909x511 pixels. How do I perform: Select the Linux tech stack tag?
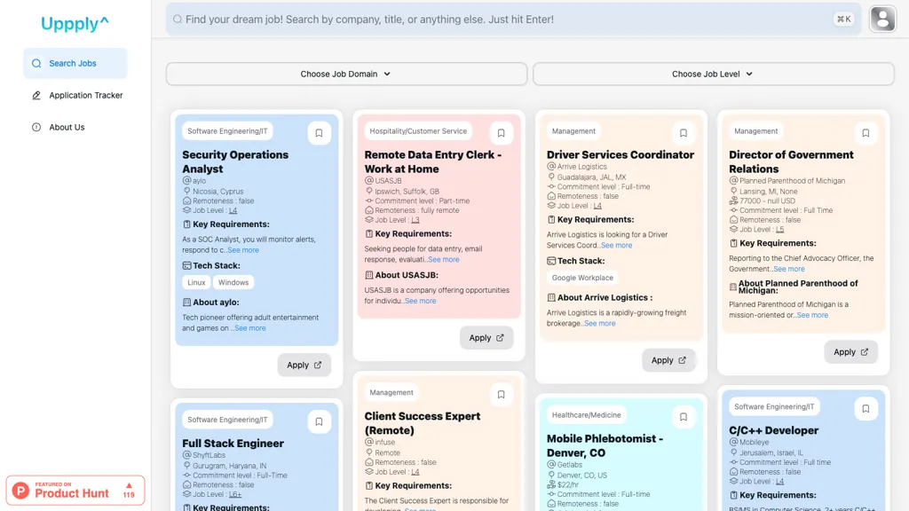[196, 283]
